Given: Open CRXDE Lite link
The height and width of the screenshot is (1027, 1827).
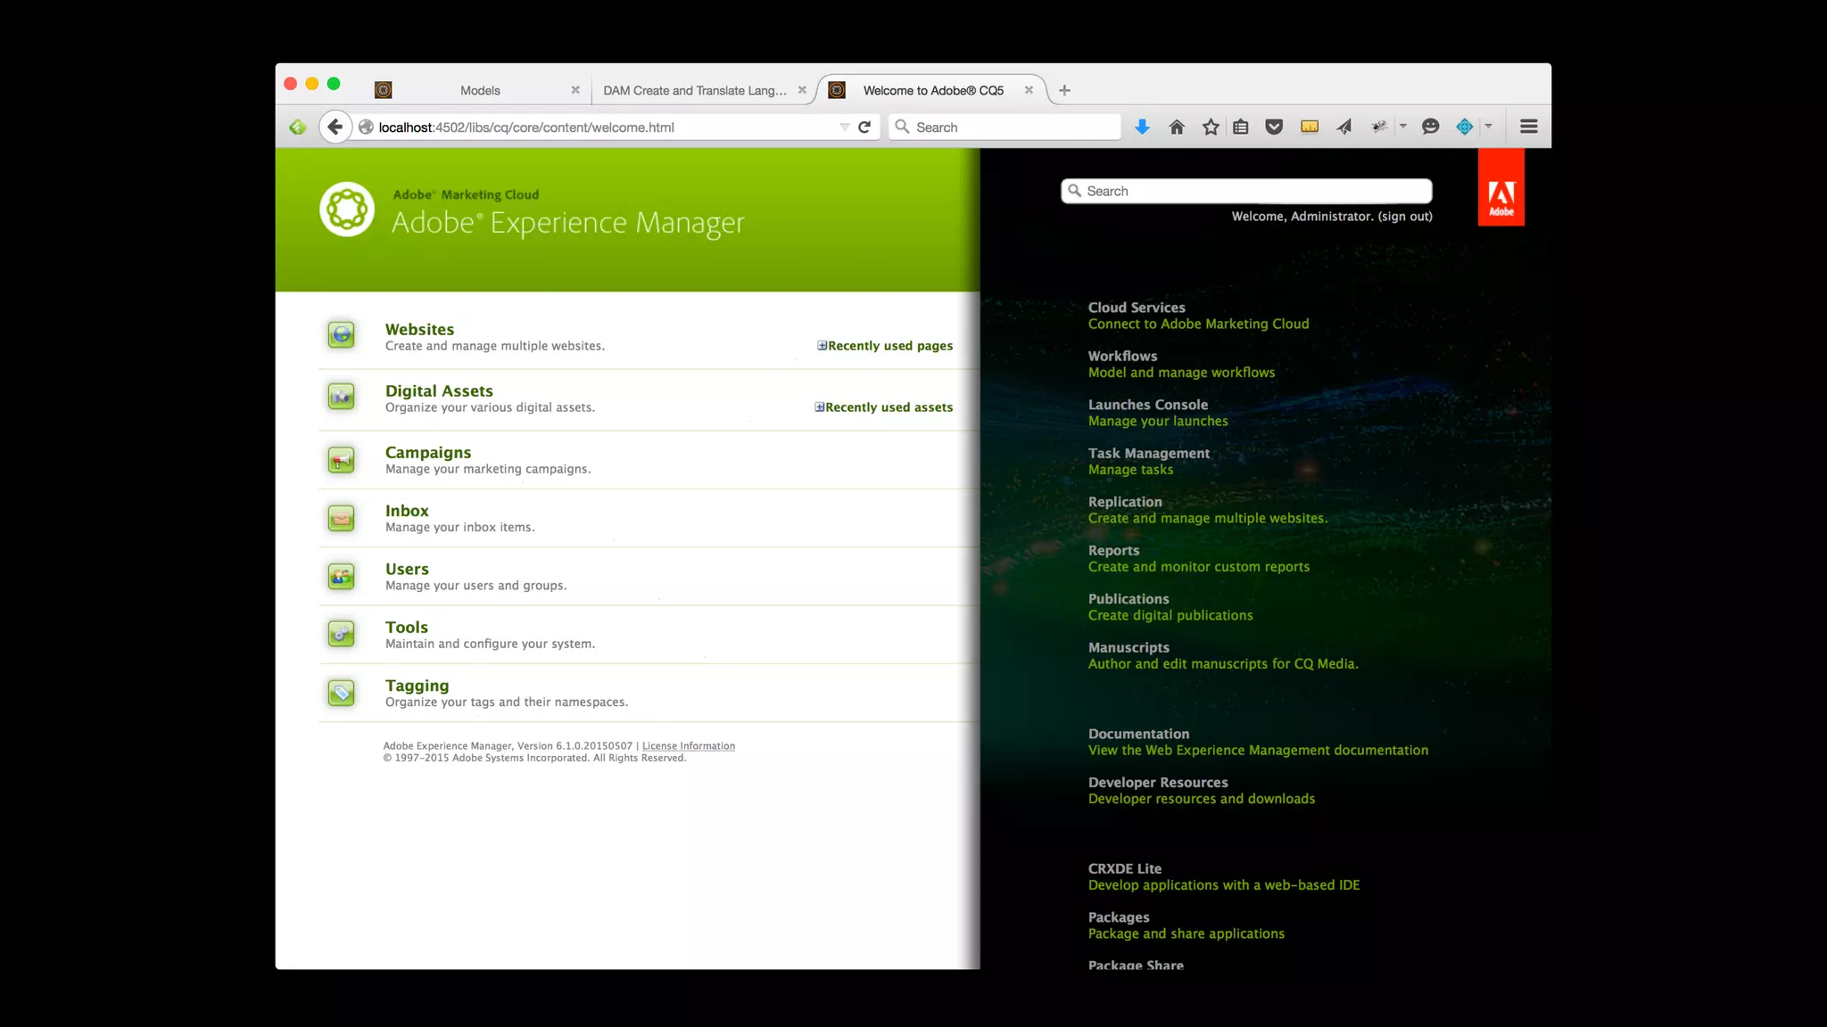Looking at the screenshot, I should (x=1124, y=868).
